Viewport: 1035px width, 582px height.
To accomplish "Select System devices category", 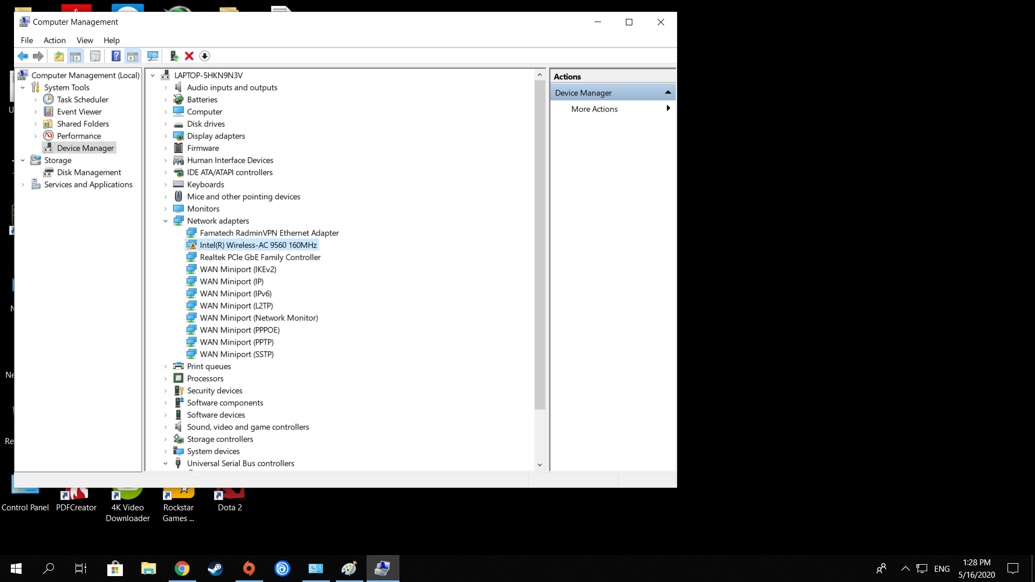I will click(x=213, y=452).
